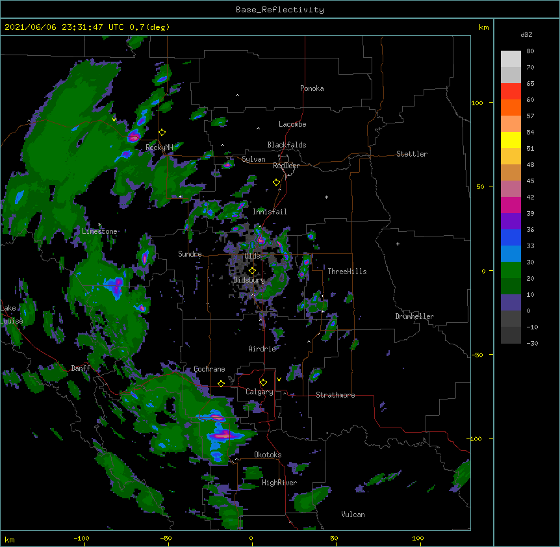Click the Olds city label
Screen dimensions: 560x547
pyautogui.click(x=252, y=256)
